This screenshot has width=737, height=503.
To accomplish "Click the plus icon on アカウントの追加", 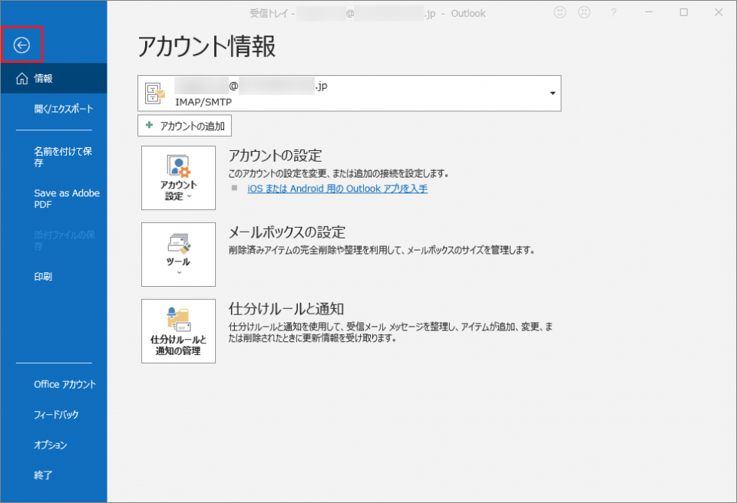I will tap(149, 125).
